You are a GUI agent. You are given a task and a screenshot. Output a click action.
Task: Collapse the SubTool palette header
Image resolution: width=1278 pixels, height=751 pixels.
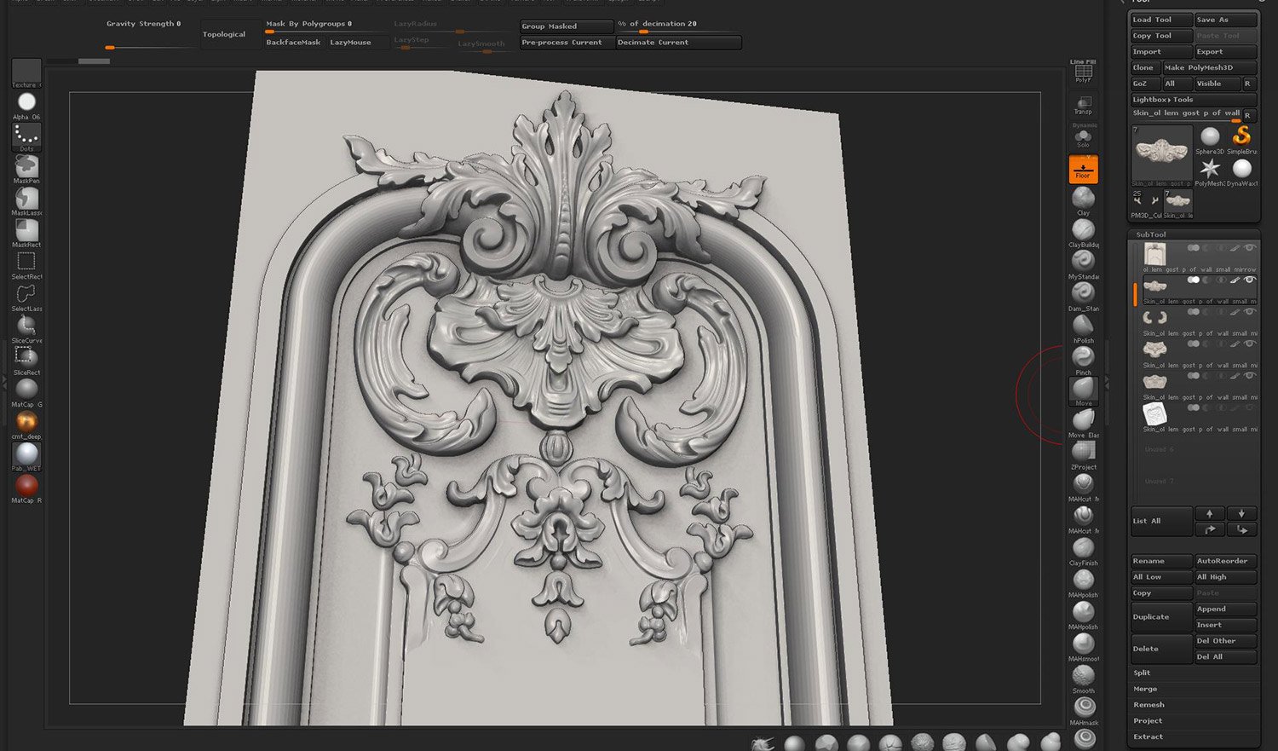[1151, 234]
